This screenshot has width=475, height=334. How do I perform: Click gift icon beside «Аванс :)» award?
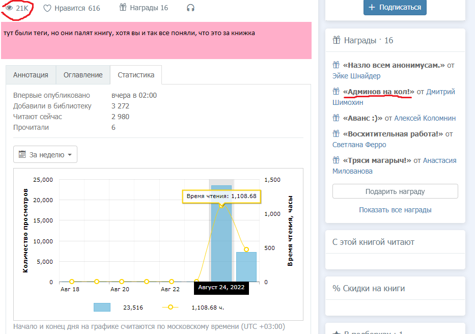point(336,118)
